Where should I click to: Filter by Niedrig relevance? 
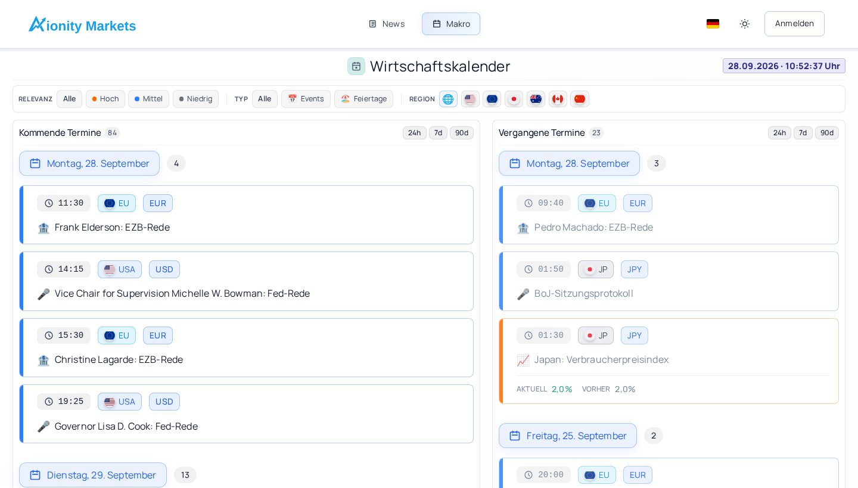(x=195, y=99)
